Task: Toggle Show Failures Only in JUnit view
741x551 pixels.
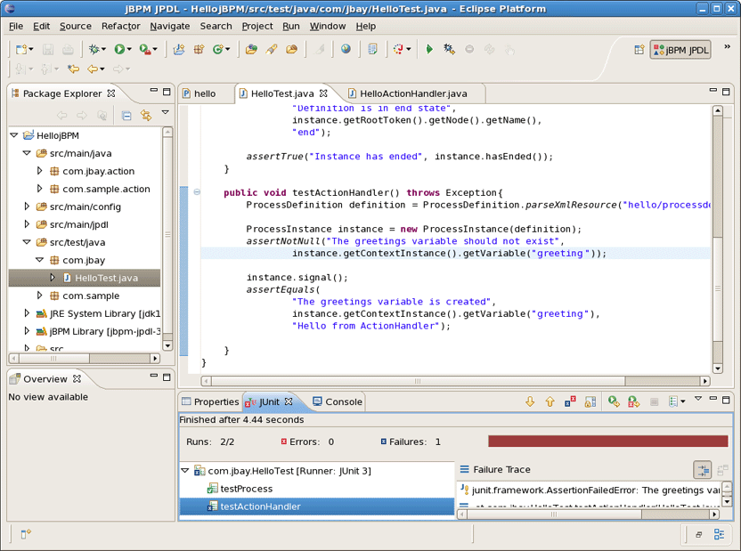Action: coord(570,401)
